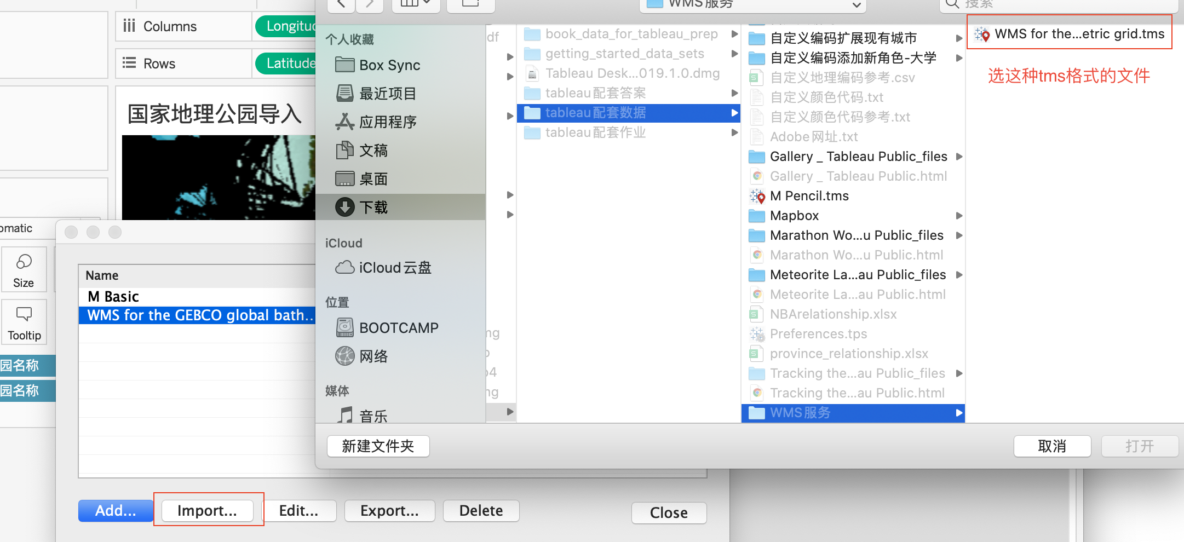
Task: Click the Latitude pill on Rows shelf
Action: 286,64
